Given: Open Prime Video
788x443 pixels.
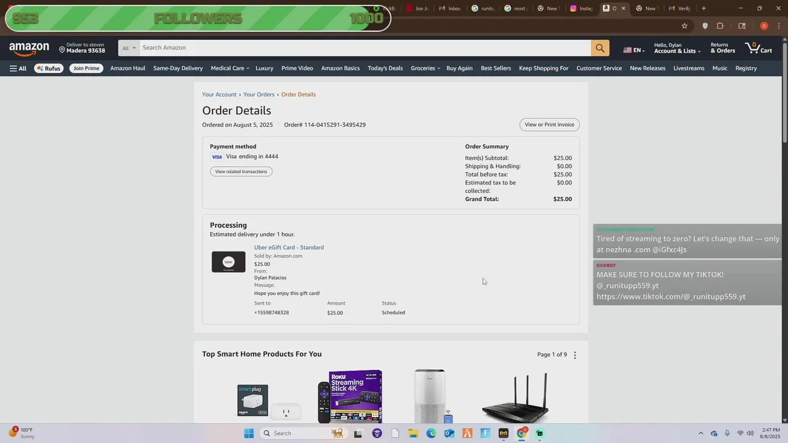Looking at the screenshot, I should [x=297, y=68].
